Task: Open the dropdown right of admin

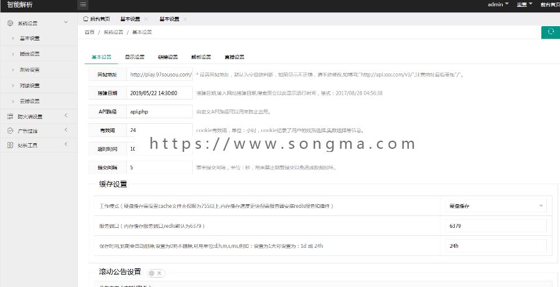Action: [x=525, y=4]
